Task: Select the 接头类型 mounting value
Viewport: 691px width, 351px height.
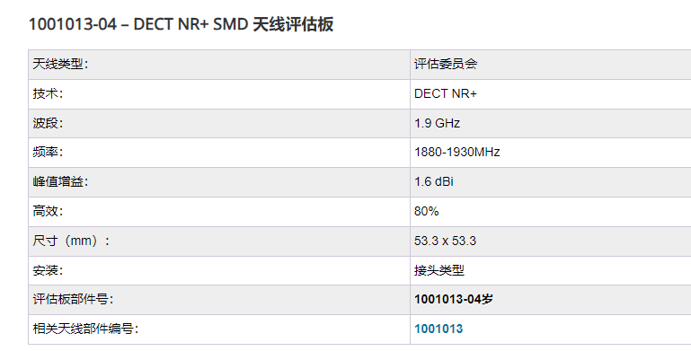Action: pos(439,270)
